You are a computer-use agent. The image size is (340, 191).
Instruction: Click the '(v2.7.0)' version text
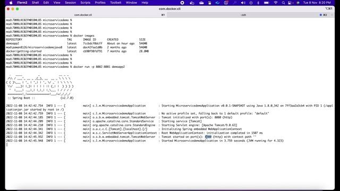coord(67,98)
